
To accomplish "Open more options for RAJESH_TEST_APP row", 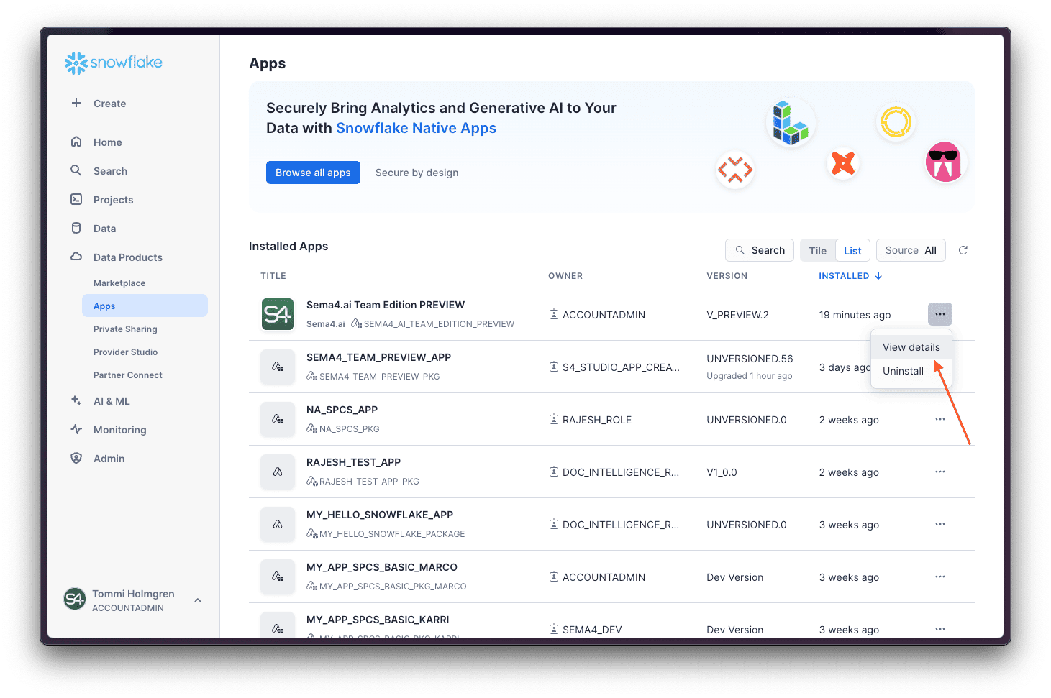I will click(x=939, y=472).
